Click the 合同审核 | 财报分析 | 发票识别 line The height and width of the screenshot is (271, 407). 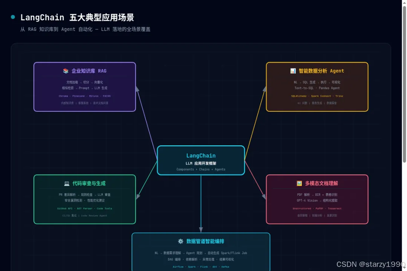317,216
